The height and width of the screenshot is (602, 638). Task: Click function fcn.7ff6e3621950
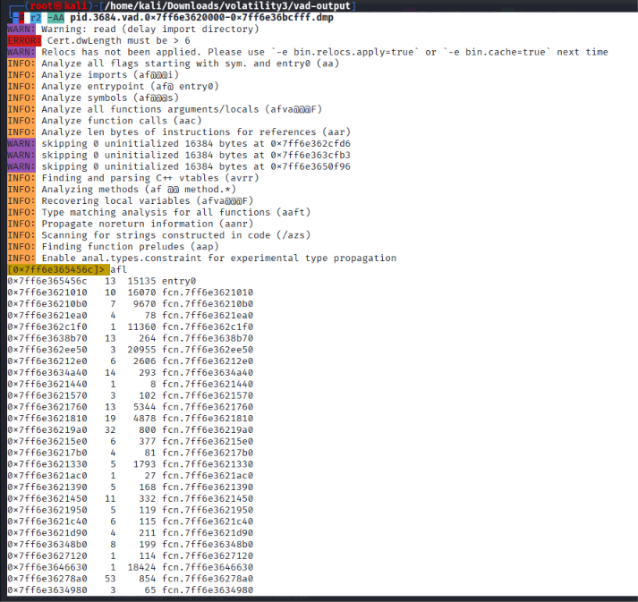pyautogui.click(x=208, y=510)
